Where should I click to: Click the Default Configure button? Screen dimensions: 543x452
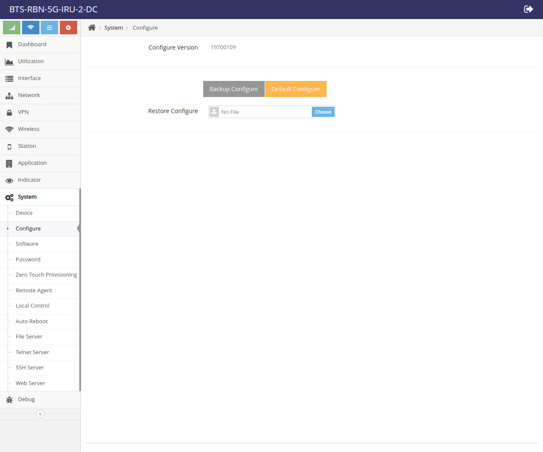(296, 89)
